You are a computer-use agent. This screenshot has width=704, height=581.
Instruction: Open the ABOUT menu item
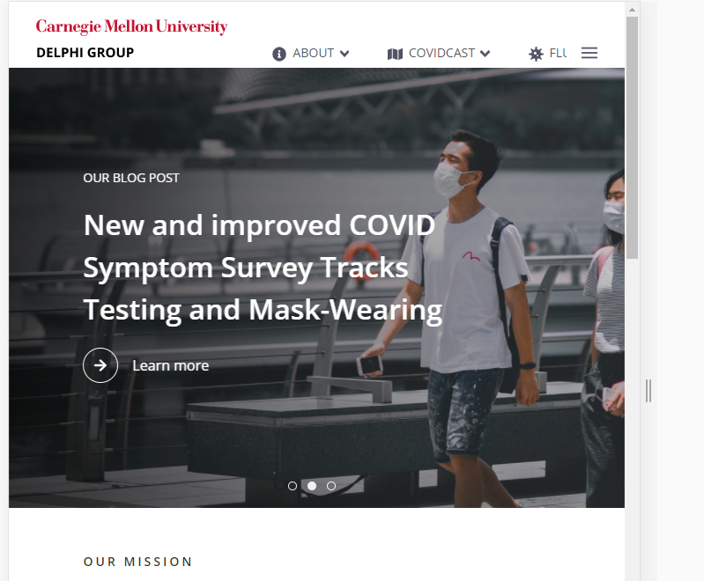[311, 54]
